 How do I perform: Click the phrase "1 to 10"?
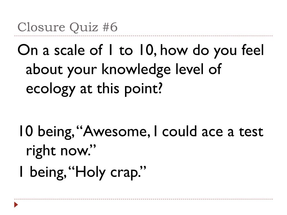[130, 50]
